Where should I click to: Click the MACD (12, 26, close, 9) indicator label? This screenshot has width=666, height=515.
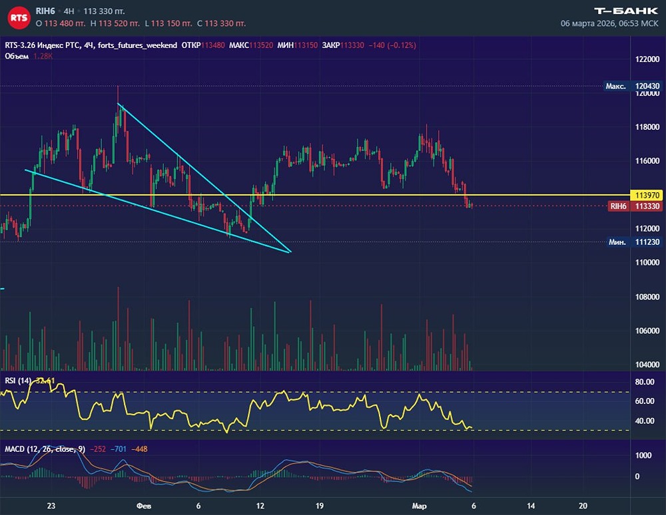coord(45,449)
